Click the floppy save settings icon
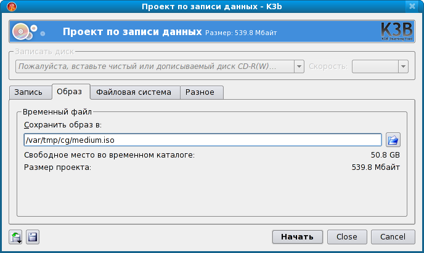Screen dimensions: 424x253 (x=33, y=237)
